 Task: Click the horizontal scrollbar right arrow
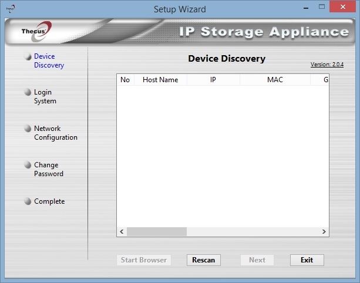click(324, 231)
